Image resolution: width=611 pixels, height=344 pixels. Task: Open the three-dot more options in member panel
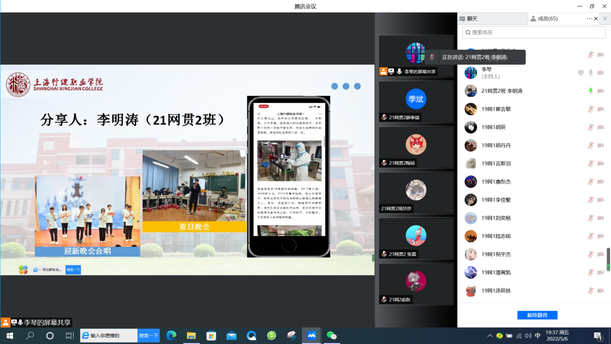[589, 19]
